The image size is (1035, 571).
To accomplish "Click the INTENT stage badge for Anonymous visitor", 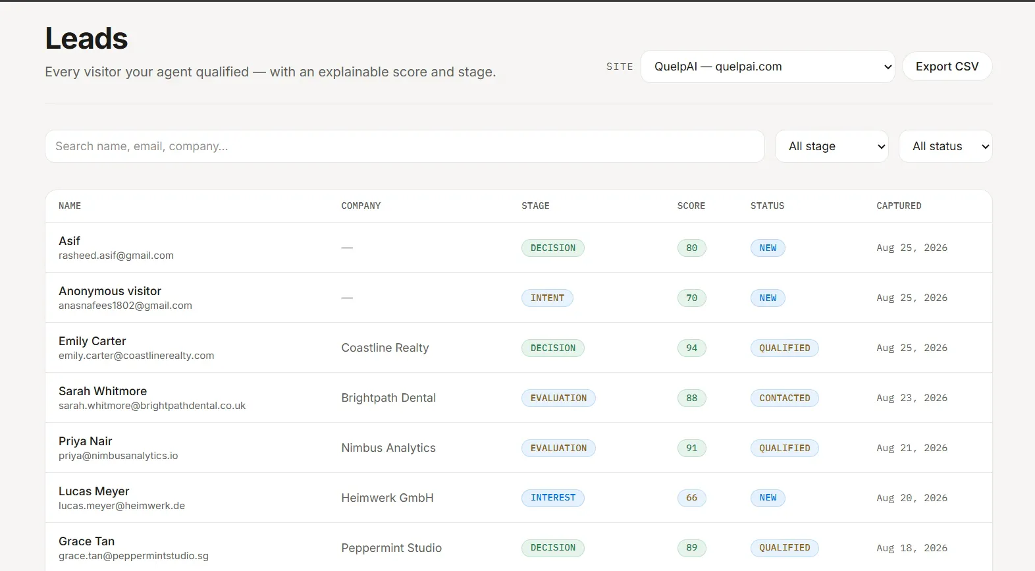I will pyautogui.click(x=547, y=298).
